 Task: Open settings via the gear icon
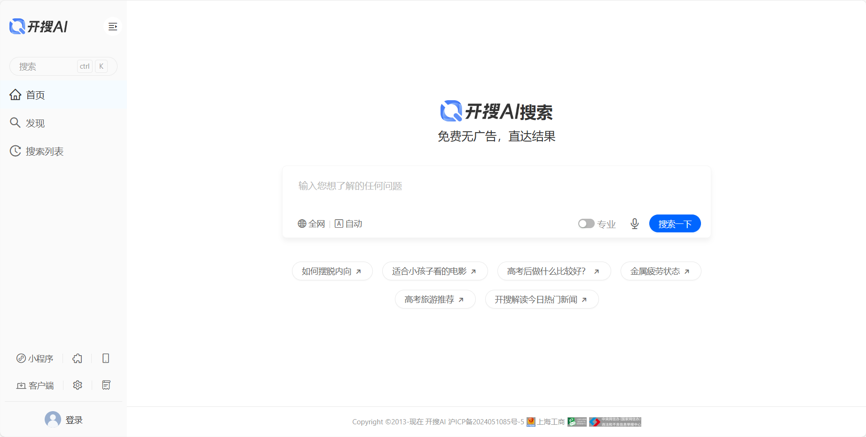pyautogui.click(x=77, y=385)
